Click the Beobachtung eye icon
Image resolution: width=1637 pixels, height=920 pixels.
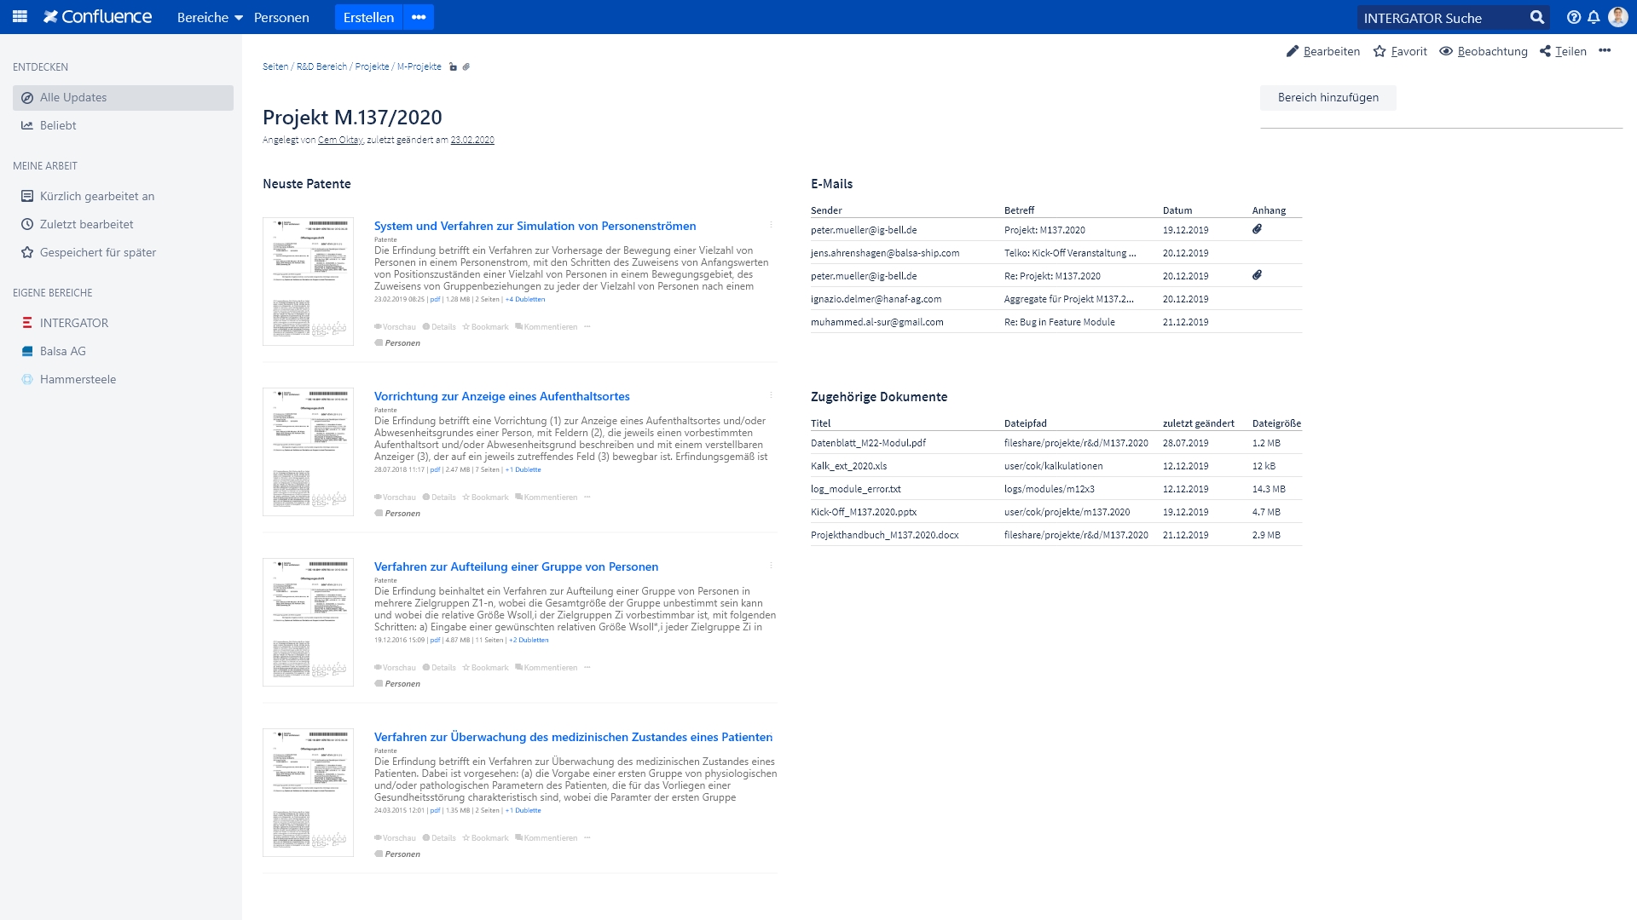[1446, 50]
